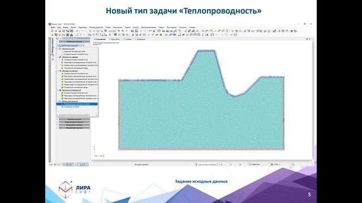Click the red triangle icon in the second toolbar row

pos(72,35)
